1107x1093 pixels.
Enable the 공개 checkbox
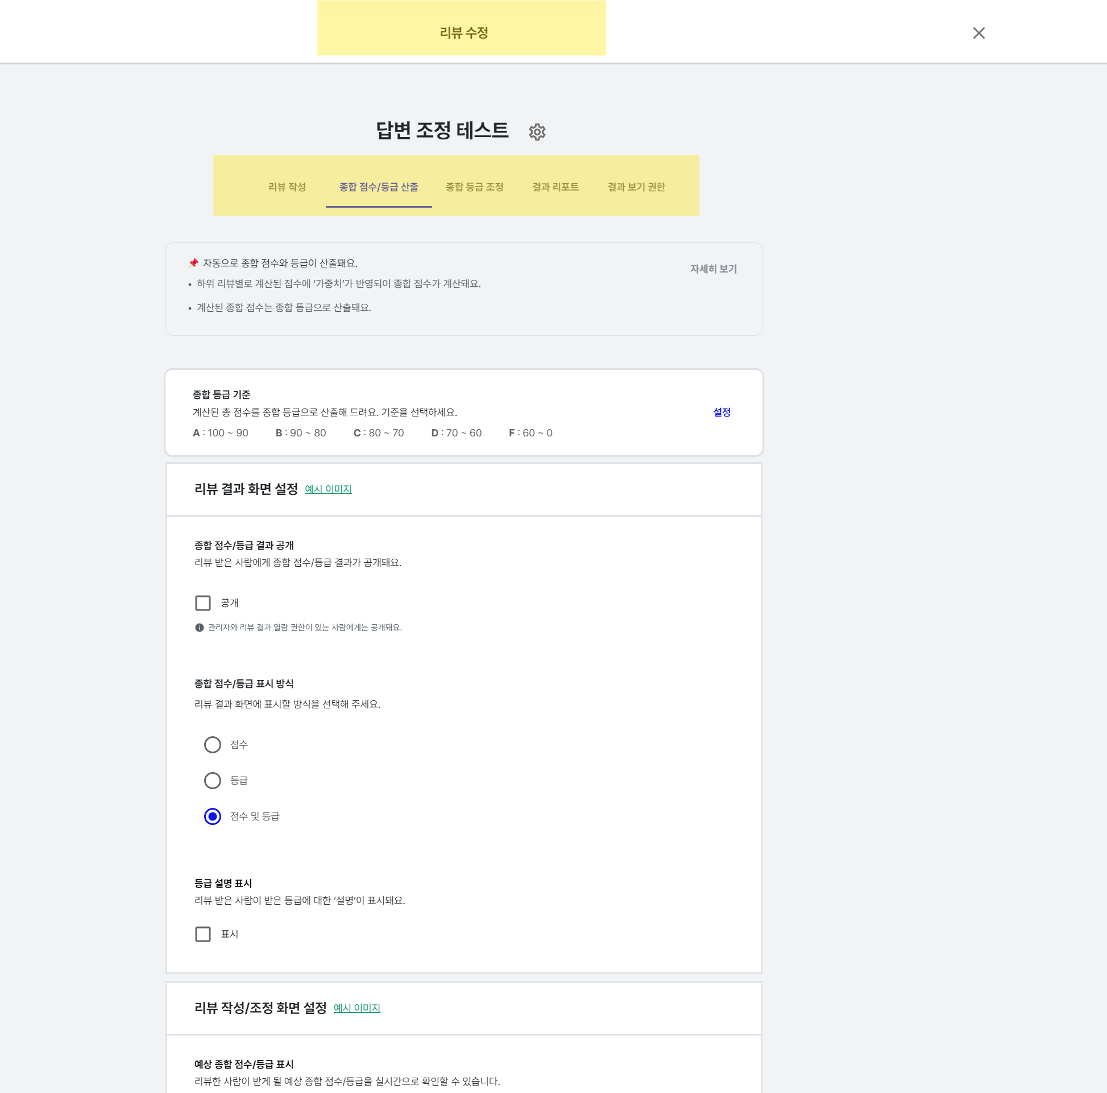203,603
